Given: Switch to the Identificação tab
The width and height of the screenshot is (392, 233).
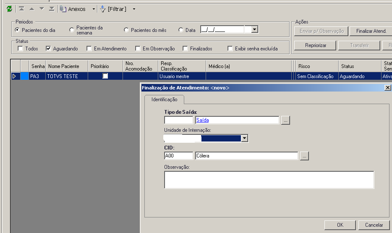Looking at the screenshot, I should [164, 99].
